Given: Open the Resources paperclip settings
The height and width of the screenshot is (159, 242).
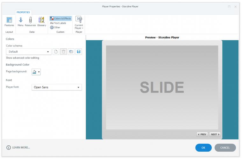Looking at the screenshot, I should [x=30, y=22].
